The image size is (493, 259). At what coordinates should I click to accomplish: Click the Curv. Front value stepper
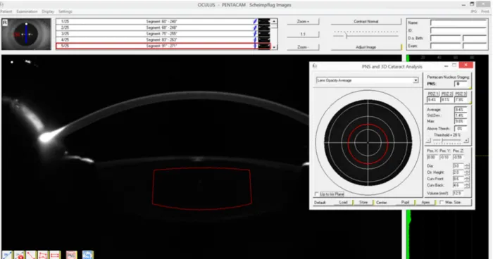pyautogui.click(x=467, y=179)
